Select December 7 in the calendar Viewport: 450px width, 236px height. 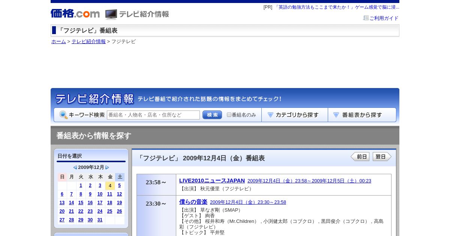71,194
